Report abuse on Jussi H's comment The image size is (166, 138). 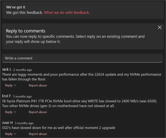point(38,134)
